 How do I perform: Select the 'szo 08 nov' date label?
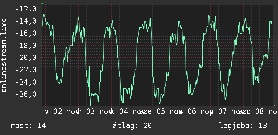tap(258, 111)
